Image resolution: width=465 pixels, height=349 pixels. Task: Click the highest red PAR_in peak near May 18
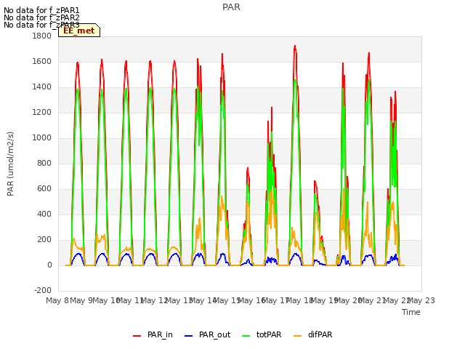pos(295,47)
